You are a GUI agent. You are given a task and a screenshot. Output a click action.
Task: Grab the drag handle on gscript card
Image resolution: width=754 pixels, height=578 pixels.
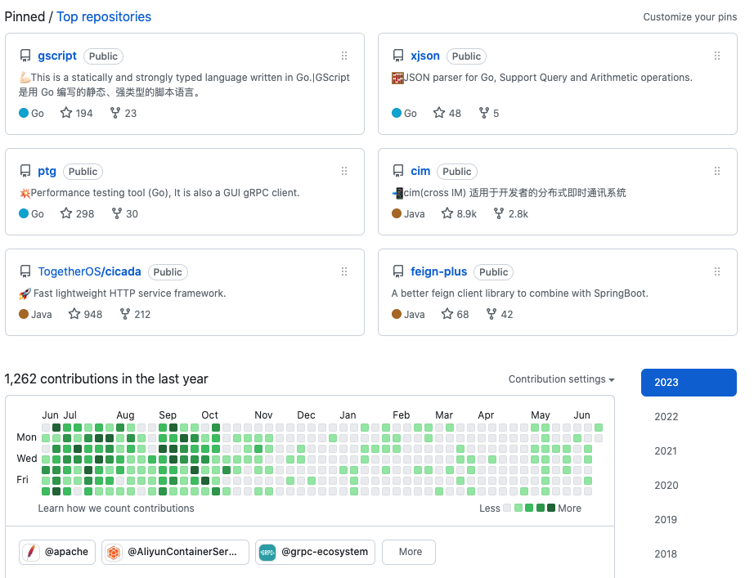(344, 56)
